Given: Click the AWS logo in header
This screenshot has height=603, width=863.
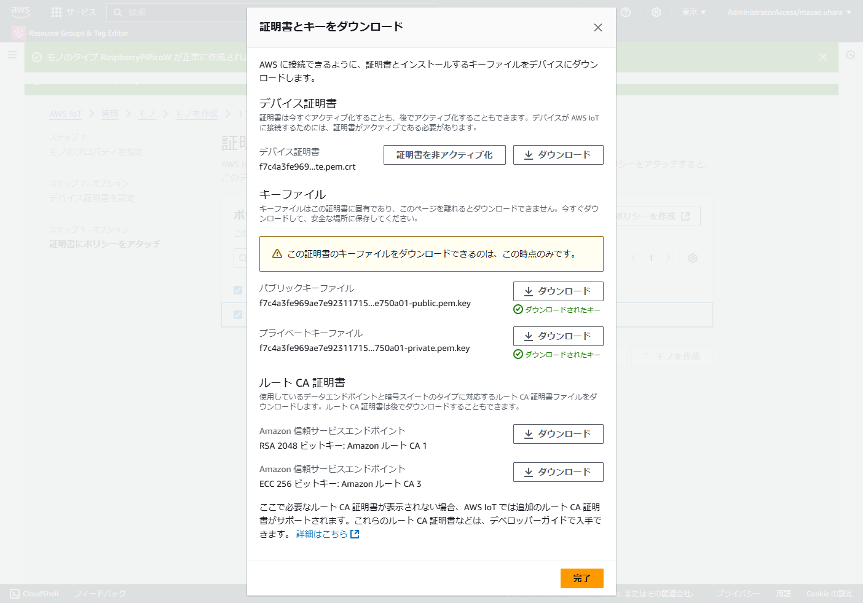Looking at the screenshot, I should click(20, 11).
